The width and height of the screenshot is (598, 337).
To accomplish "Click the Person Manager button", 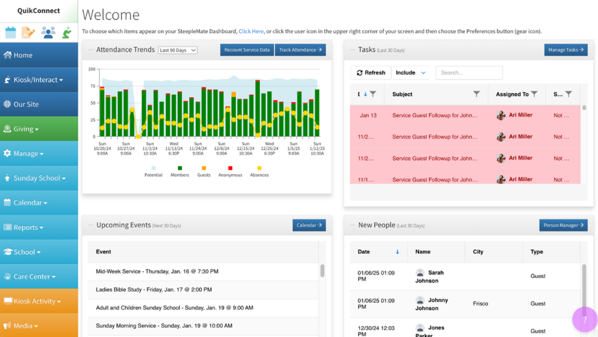I will tap(563, 225).
